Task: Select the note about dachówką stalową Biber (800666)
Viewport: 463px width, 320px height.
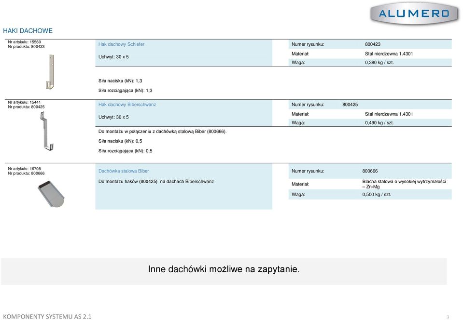Action: point(162,132)
